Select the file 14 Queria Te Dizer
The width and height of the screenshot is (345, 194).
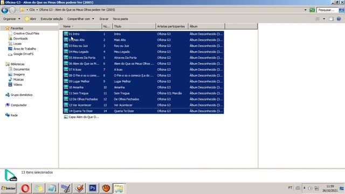(80, 112)
